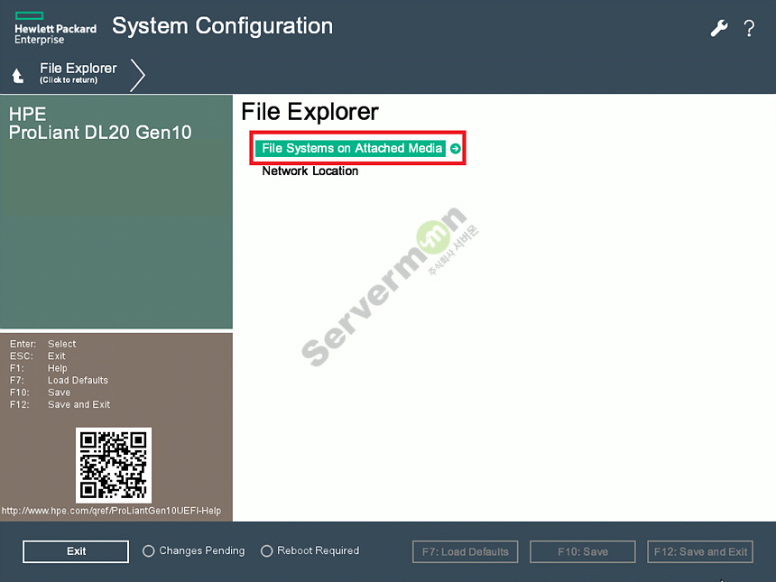
Task: Click the up-arrow return icon
Action: click(18, 76)
